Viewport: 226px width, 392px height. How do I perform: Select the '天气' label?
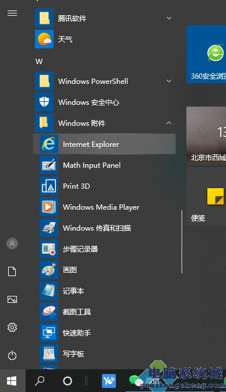click(65, 39)
